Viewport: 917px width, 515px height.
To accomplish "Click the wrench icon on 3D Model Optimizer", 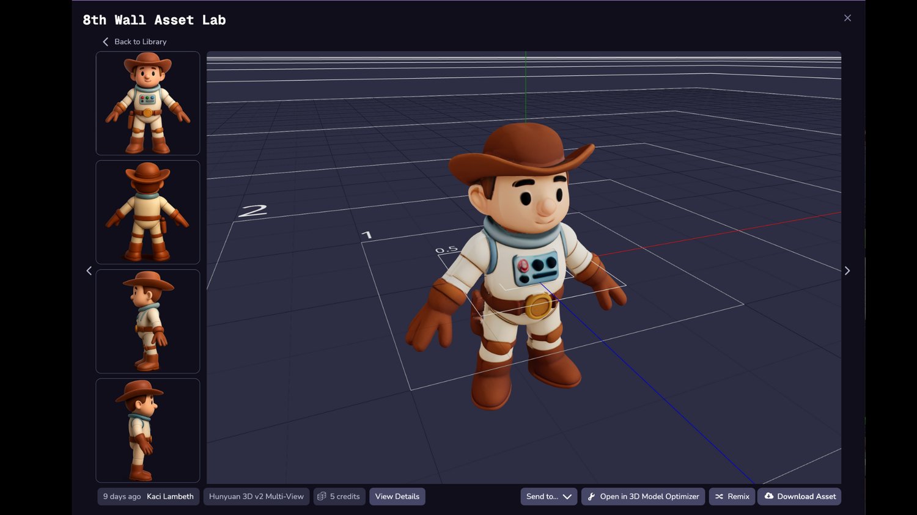I will tap(591, 497).
